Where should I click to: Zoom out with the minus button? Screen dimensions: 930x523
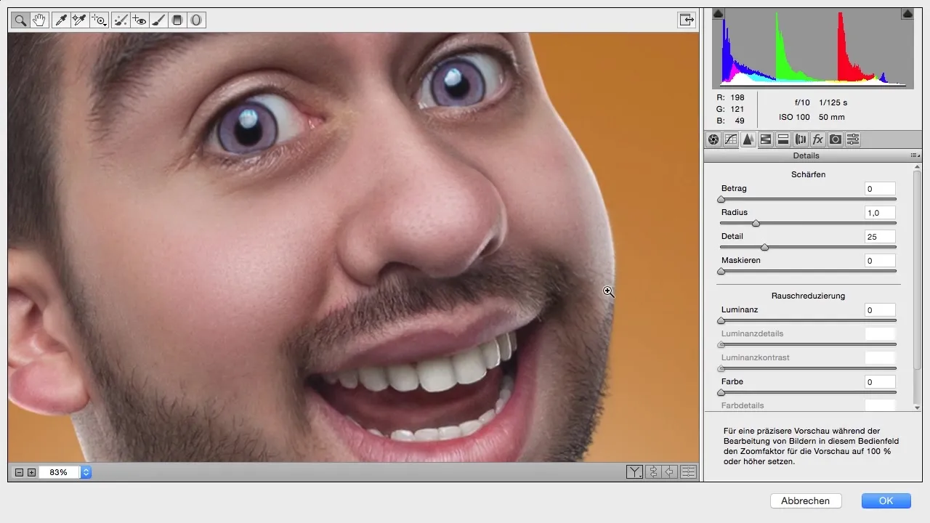(20, 472)
